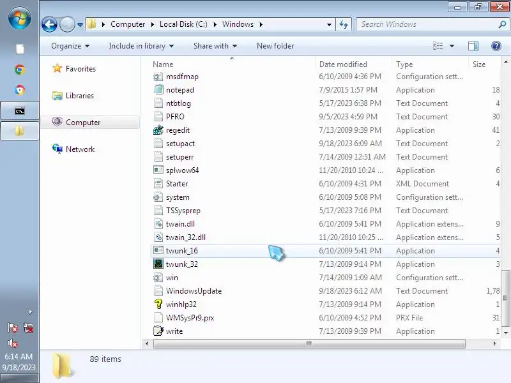Click Local Disk (C:) breadcrumb
The height and width of the screenshot is (383, 511).
[x=183, y=24]
